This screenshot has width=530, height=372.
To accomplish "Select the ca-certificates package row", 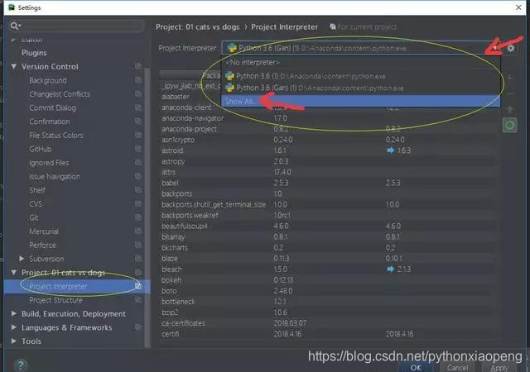I will click(328, 323).
